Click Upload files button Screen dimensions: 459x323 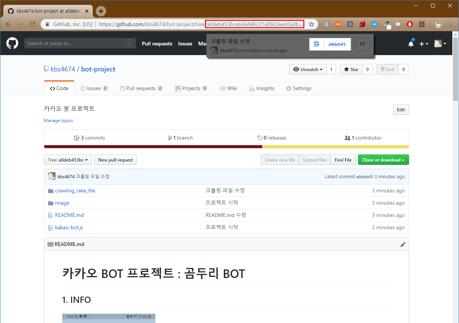[x=315, y=160]
